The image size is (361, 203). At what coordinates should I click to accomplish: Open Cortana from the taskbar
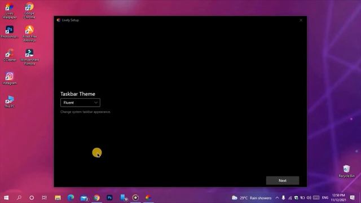[x=32, y=198]
